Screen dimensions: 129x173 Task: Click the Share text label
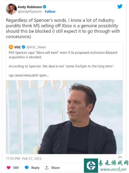[55, 168]
